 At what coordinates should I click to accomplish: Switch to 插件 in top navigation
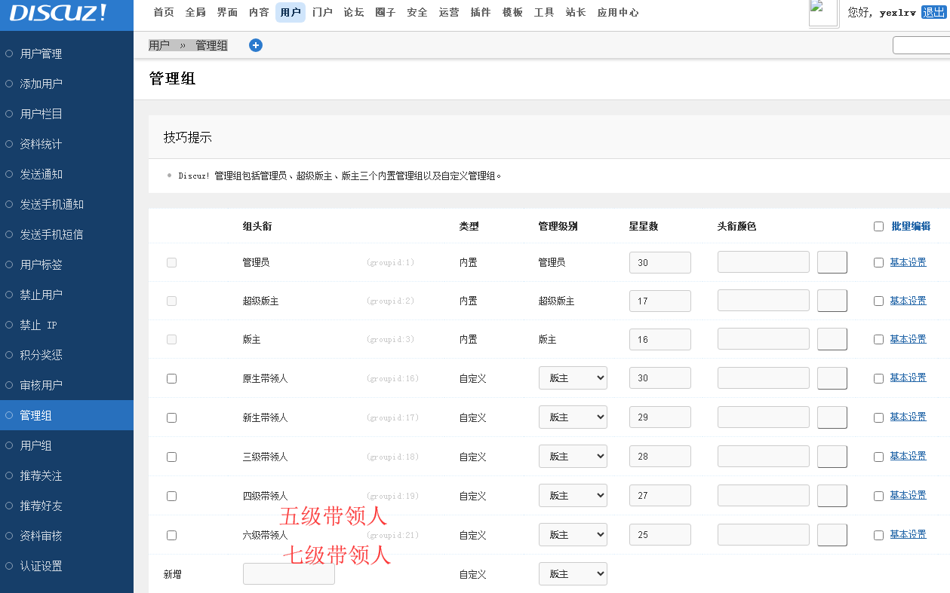tap(480, 12)
